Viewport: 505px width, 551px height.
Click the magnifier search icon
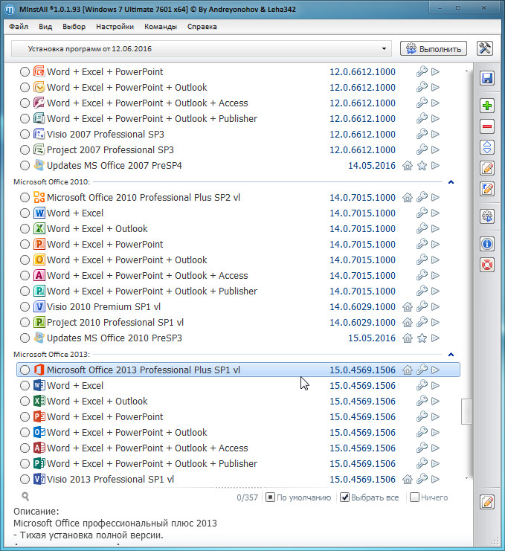point(25,496)
